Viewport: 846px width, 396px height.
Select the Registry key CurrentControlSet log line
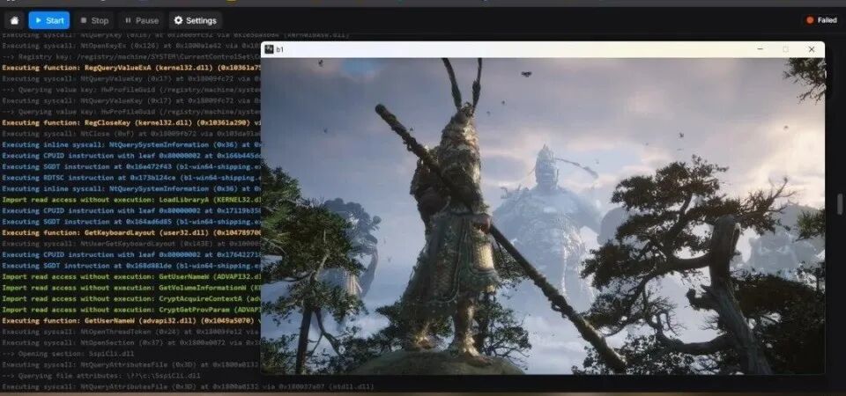(131, 57)
